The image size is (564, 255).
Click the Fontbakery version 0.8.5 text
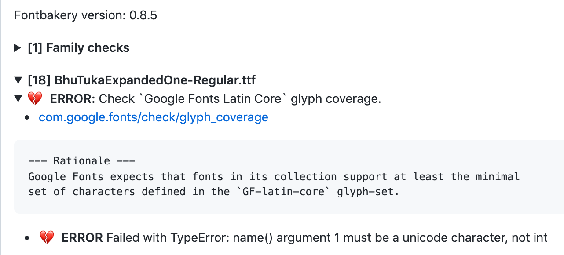click(x=85, y=15)
